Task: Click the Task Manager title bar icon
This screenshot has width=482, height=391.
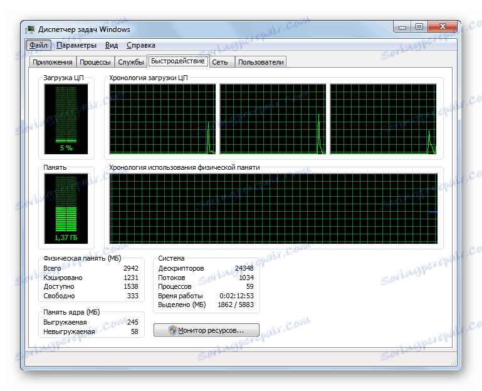Action: point(30,29)
